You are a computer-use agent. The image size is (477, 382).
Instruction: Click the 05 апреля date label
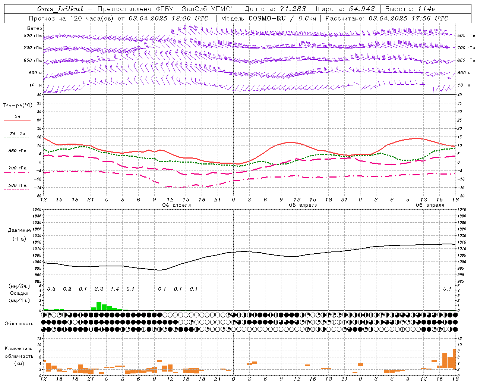pos(303,205)
